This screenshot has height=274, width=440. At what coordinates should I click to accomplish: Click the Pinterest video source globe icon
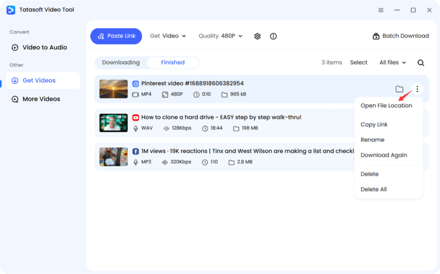pyautogui.click(x=136, y=84)
